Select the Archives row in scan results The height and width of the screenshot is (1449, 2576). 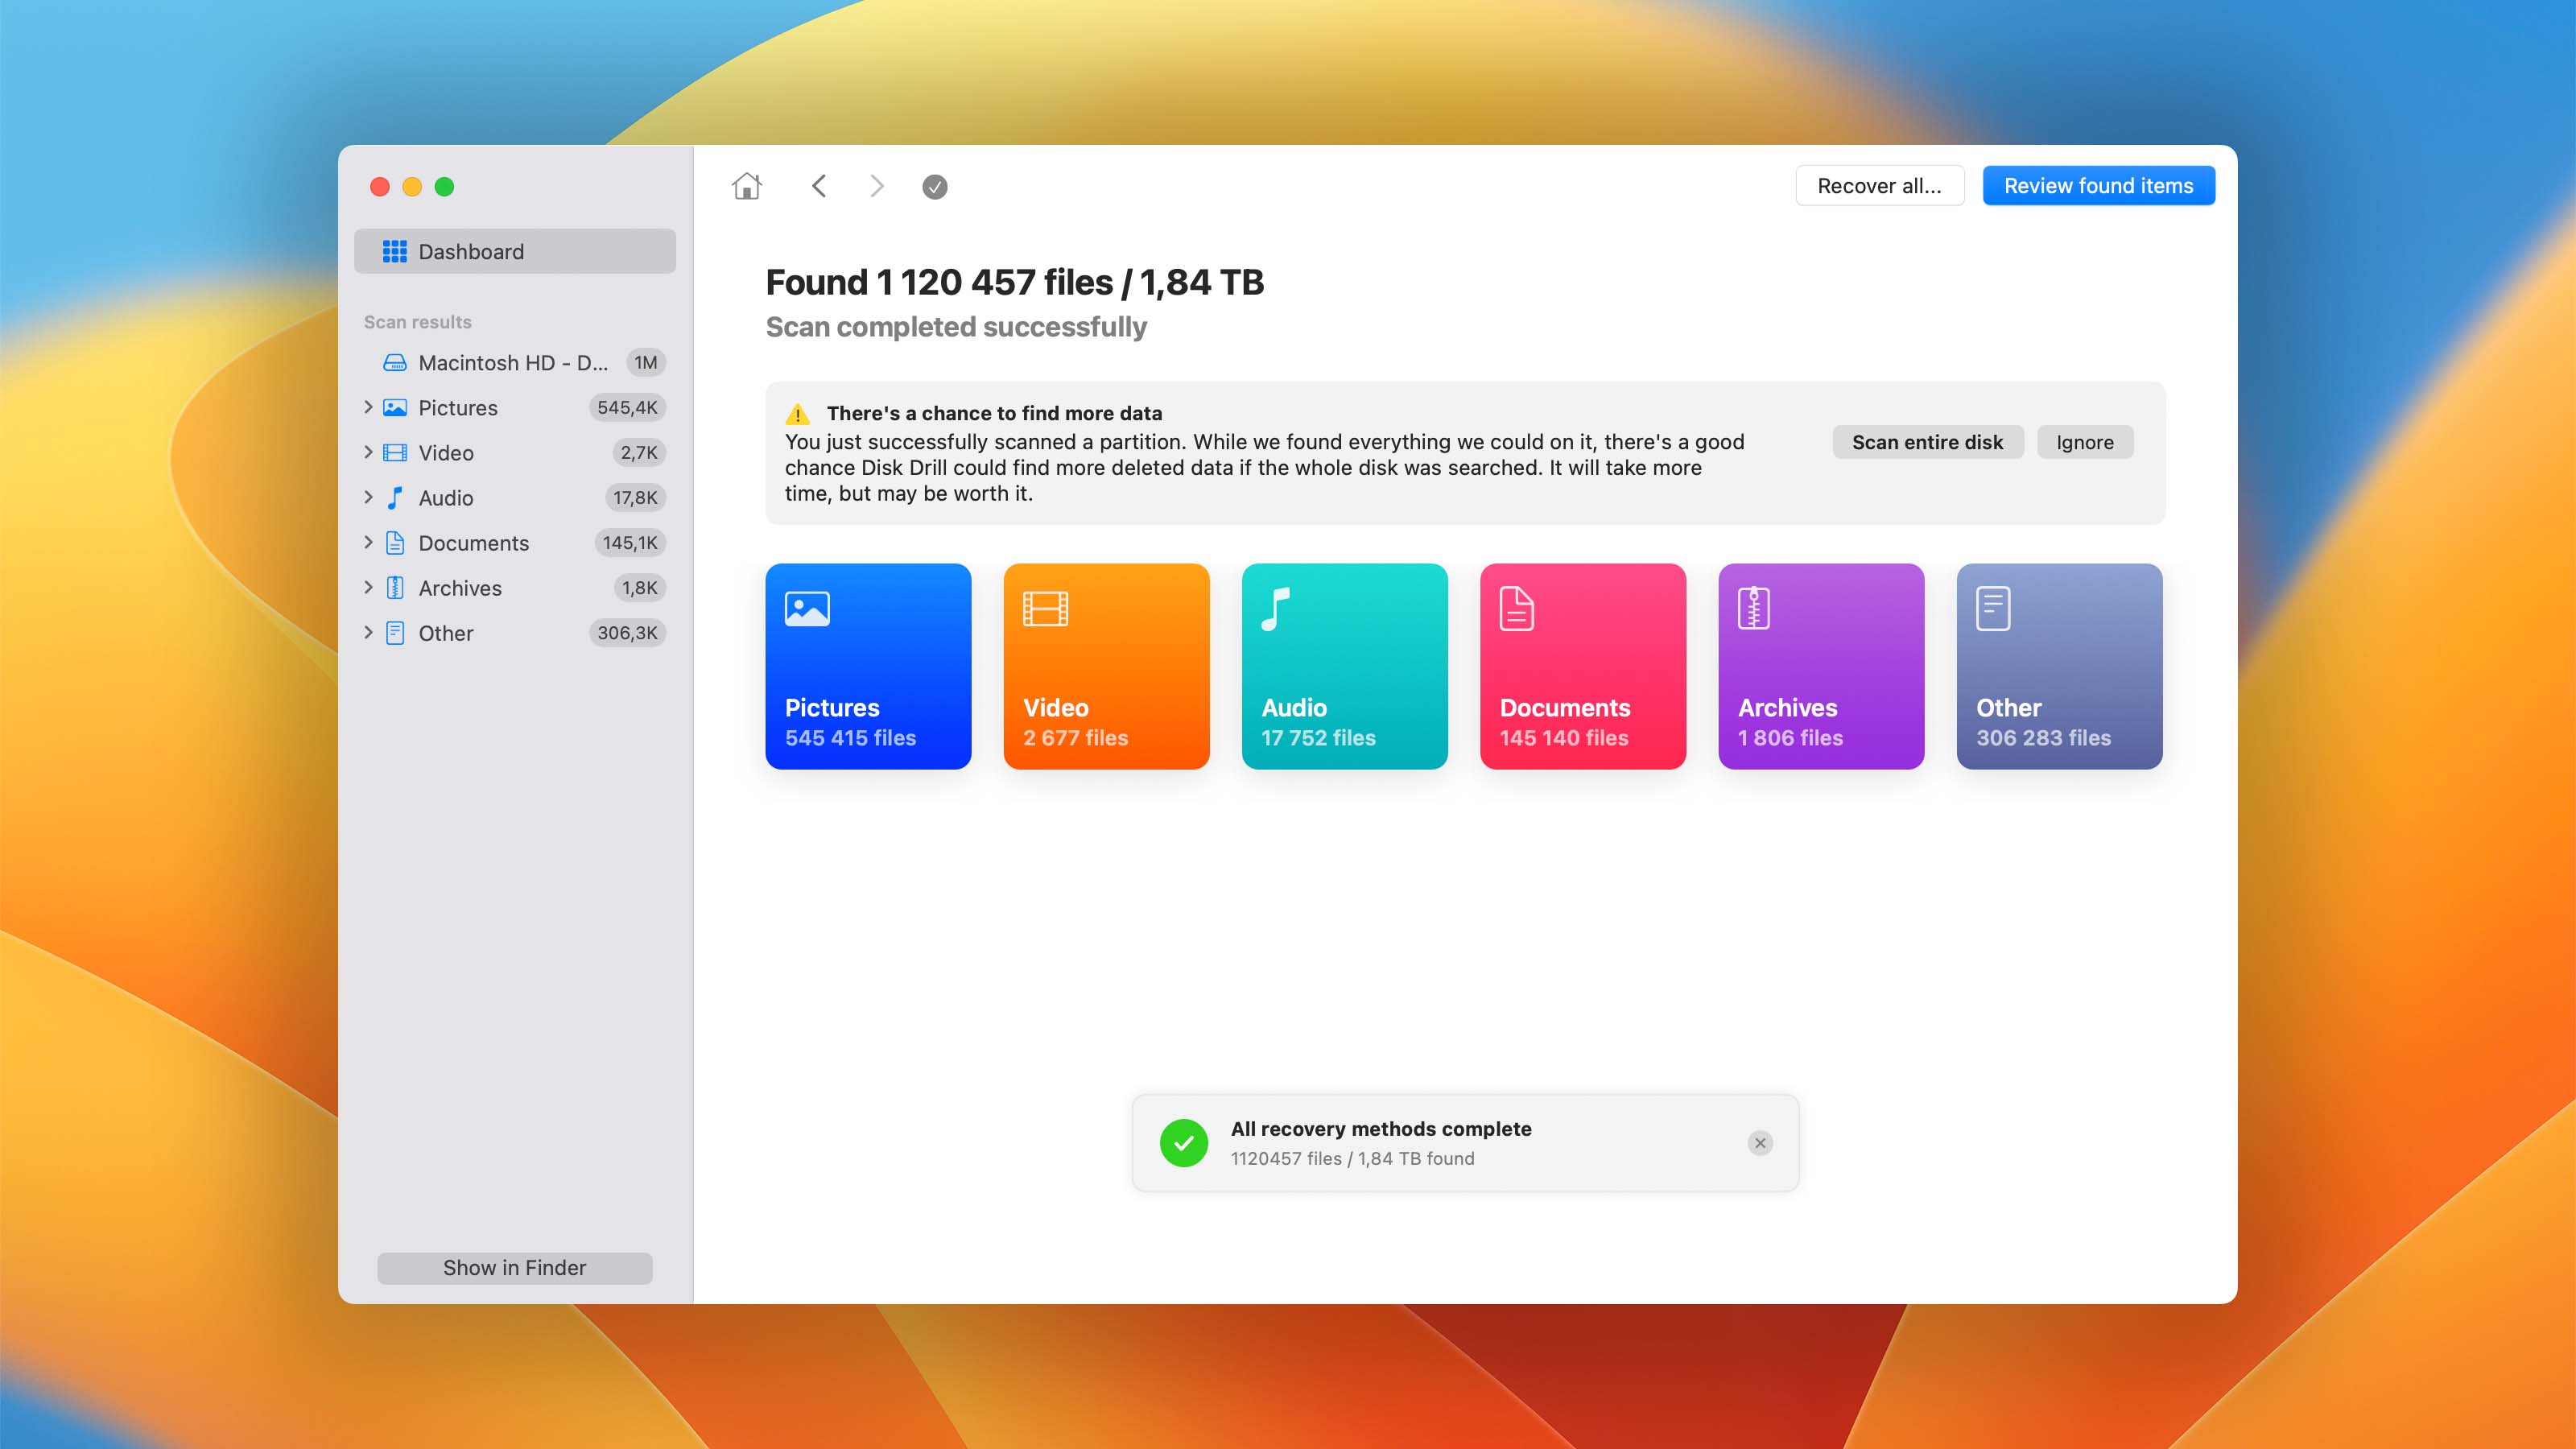click(514, 587)
